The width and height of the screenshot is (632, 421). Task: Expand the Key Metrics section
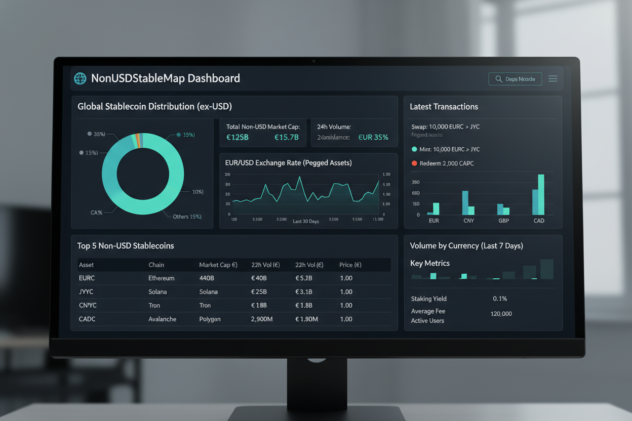pyautogui.click(x=431, y=263)
